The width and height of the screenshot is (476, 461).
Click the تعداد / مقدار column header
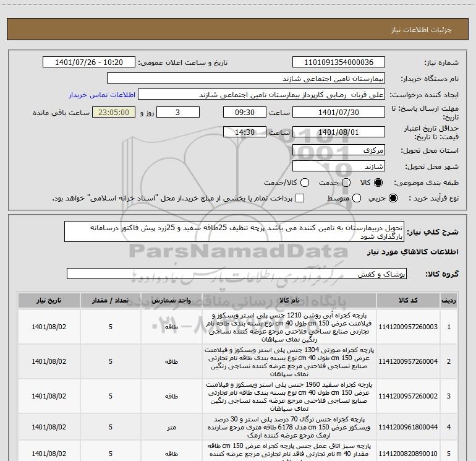[111, 300]
